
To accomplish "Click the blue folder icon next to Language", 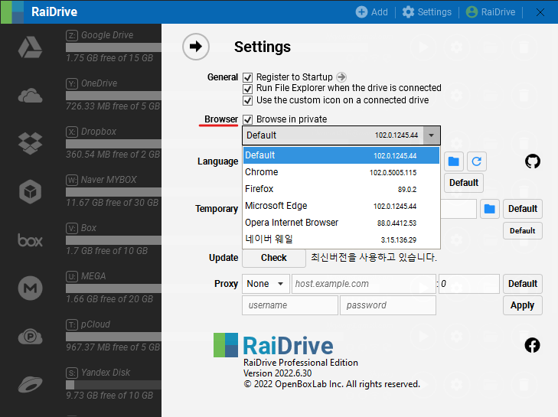I will coord(453,161).
